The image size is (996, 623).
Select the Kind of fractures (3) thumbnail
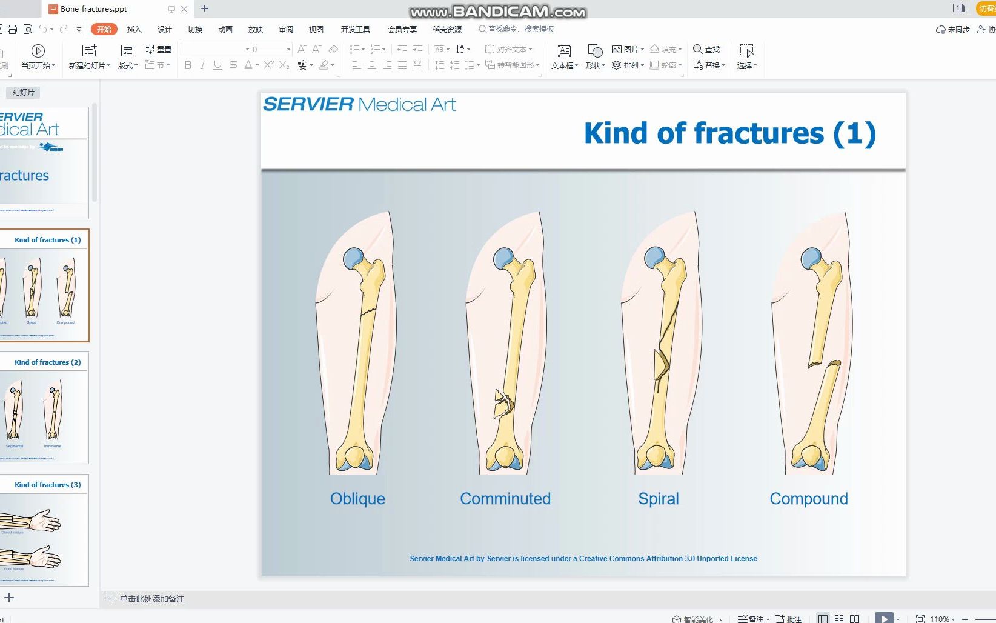pyautogui.click(x=44, y=530)
